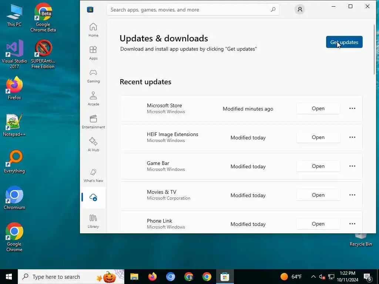Show more options for Microsoft Store row
Screen dimensions: 379x284
352,108
